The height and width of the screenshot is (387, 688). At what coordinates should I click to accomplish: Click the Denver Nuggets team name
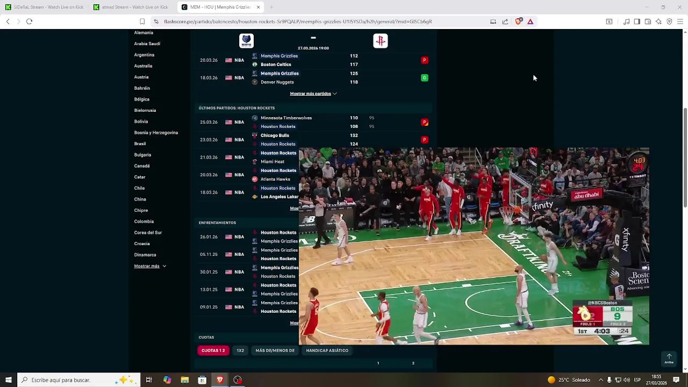click(277, 82)
